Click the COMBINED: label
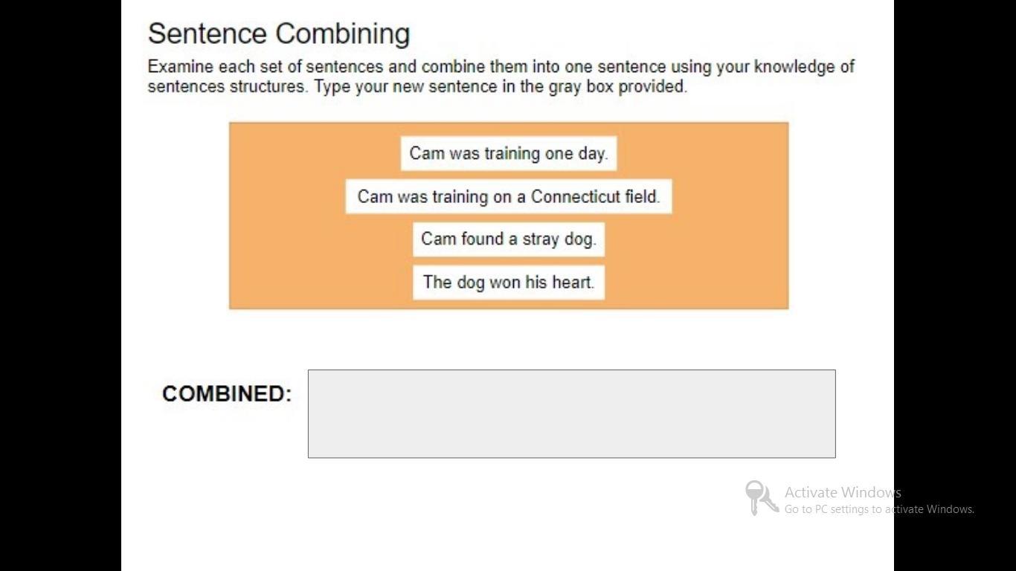The width and height of the screenshot is (1016, 571). (x=227, y=393)
